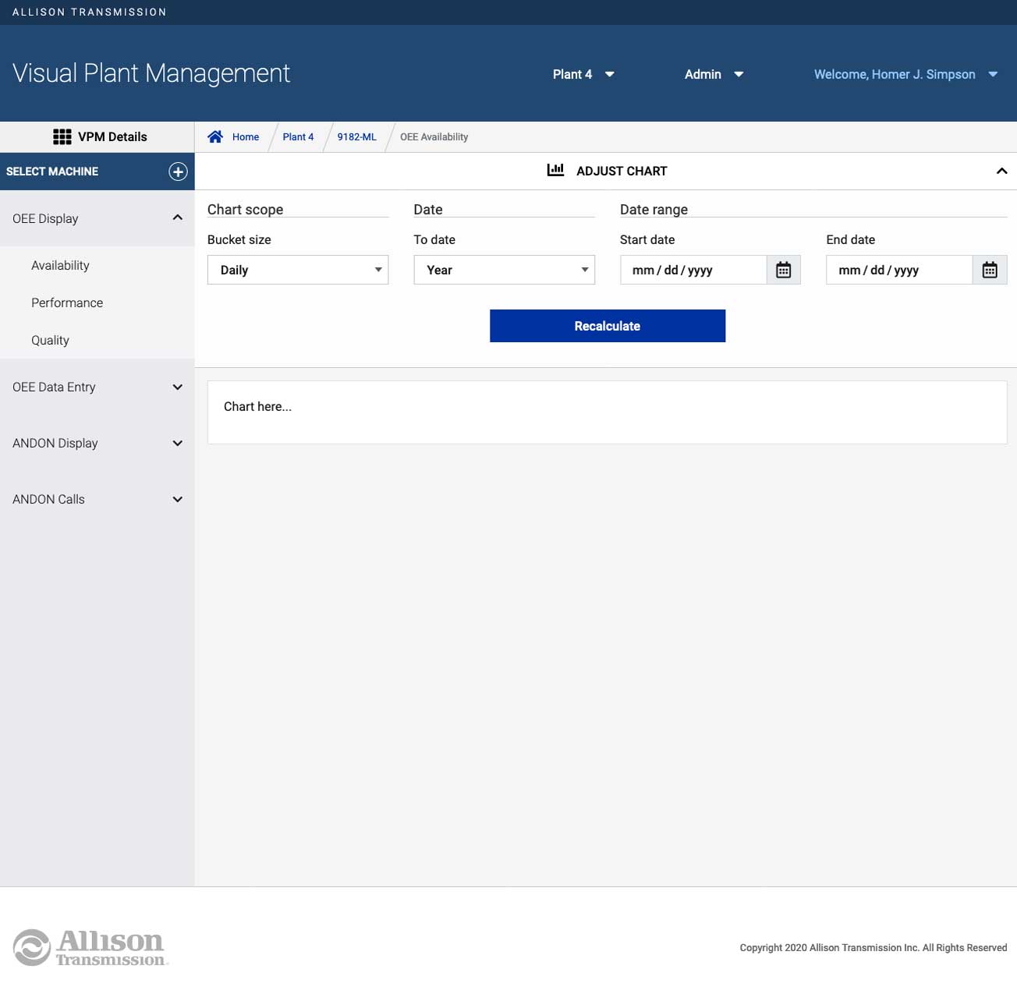Click the 'Chart here...' placeholder text
Screen dimensions: 1017x1008
point(257,406)
